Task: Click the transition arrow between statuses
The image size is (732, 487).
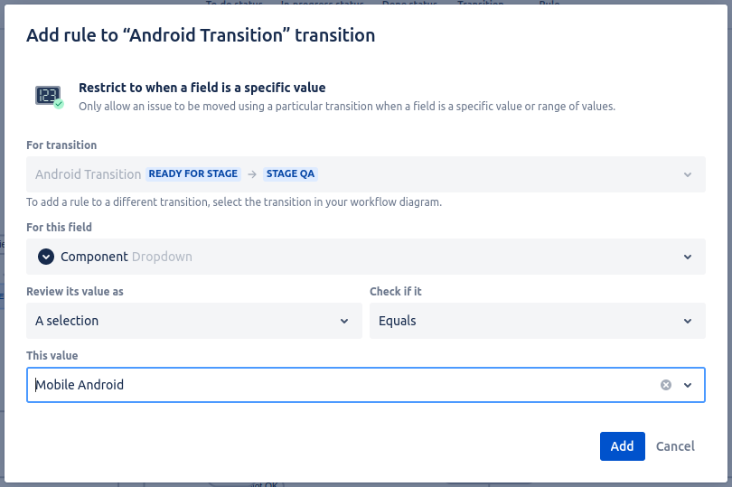Action: point(252,174)
